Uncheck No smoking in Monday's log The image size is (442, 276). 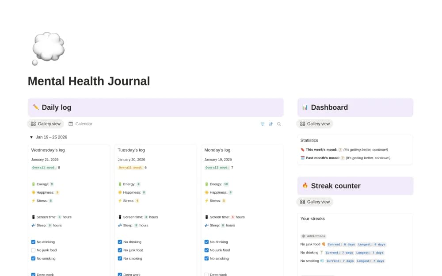coord(206,258)
